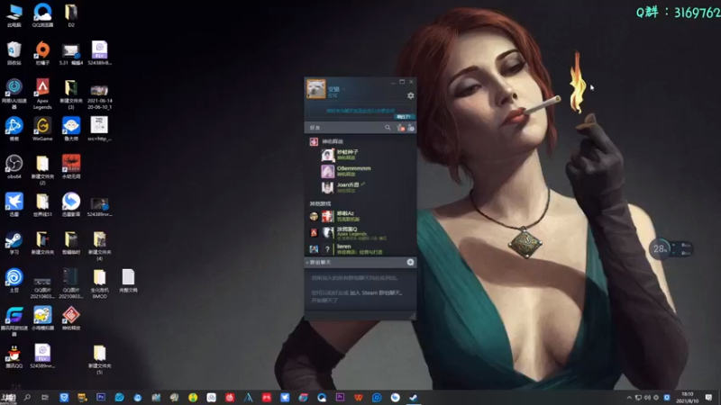Image resolution: width=721 pixels, height=405 pixels.
Task: Click the taskbar search magnifier
Action: coord(27,397)
